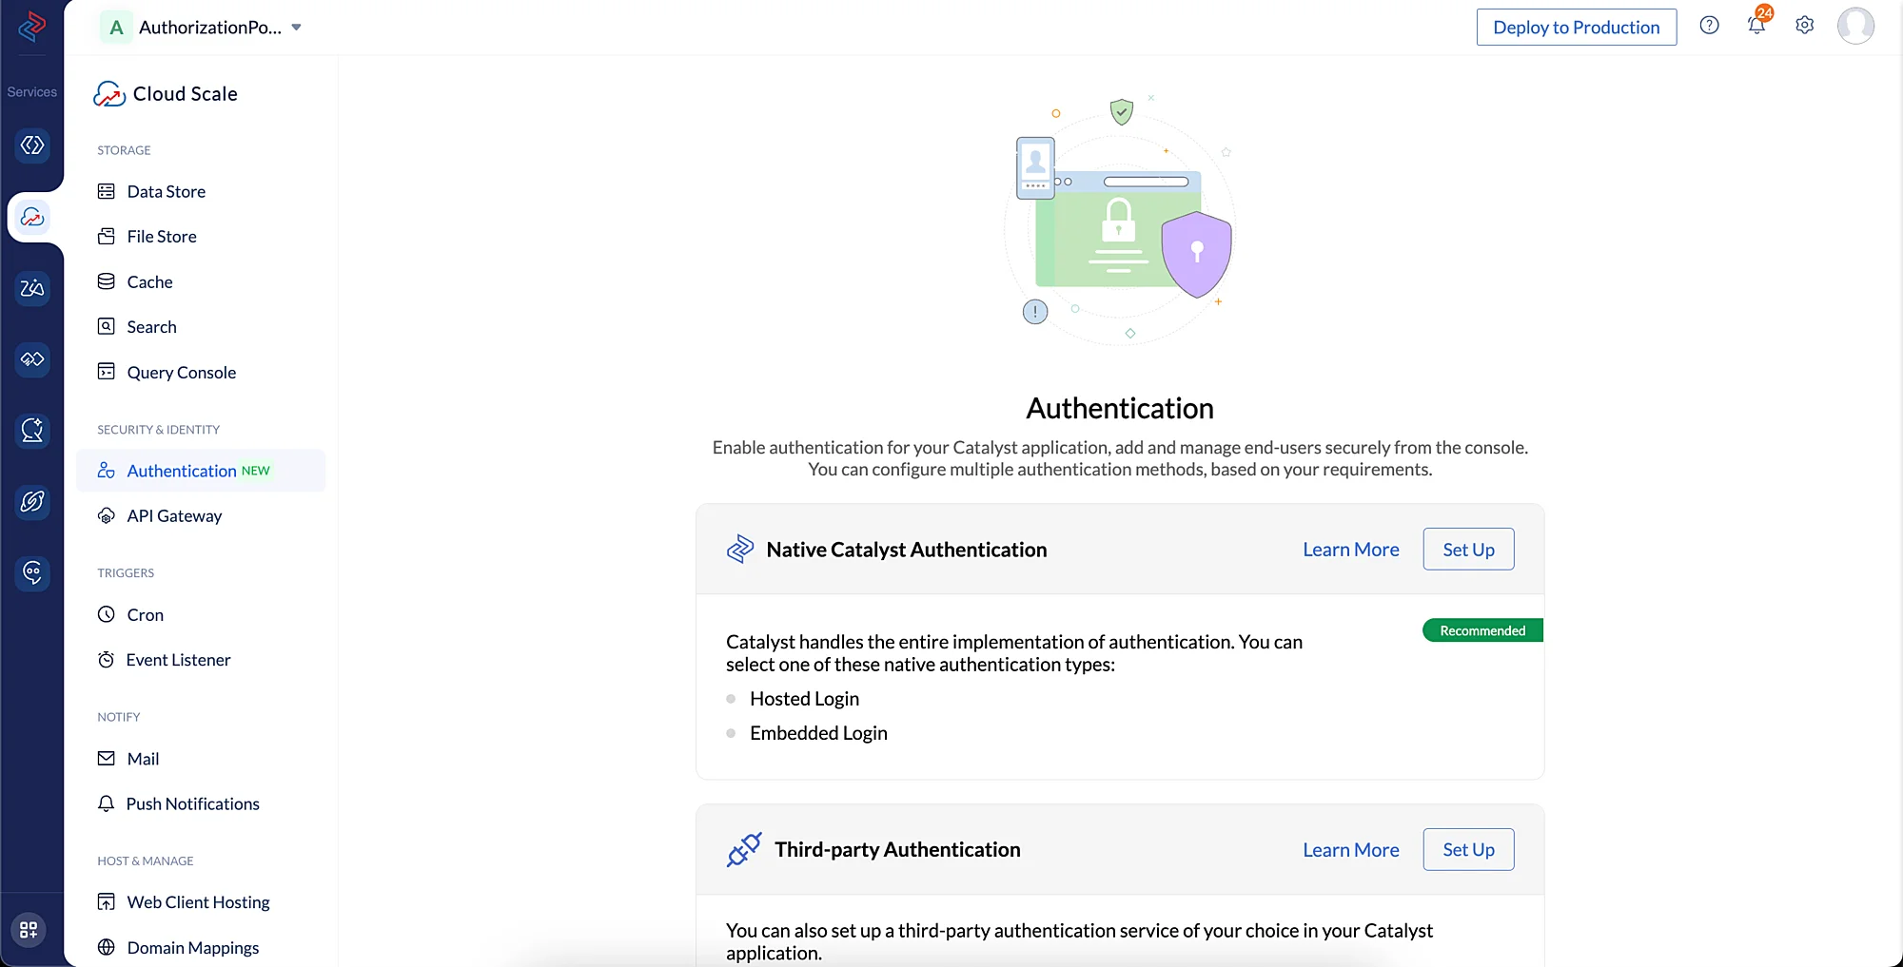Viewport: 1903px width, 967px height.
Task: Open API Gateway in the sidebar
Action: 174,516
